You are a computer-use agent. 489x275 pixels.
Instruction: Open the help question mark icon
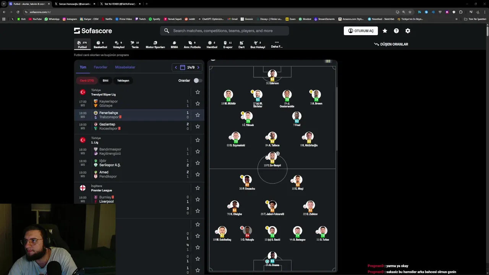[396, 31]
